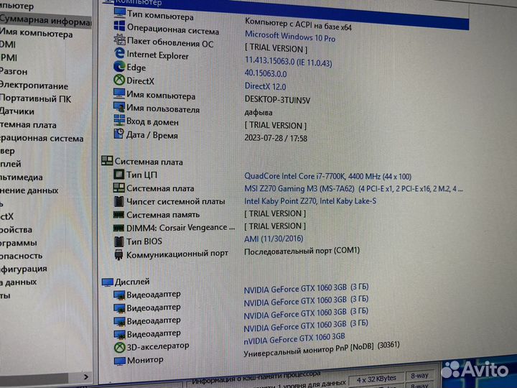Click the board icon beside MSI Z270 row
Screen dimensions: 517x388
118,188
